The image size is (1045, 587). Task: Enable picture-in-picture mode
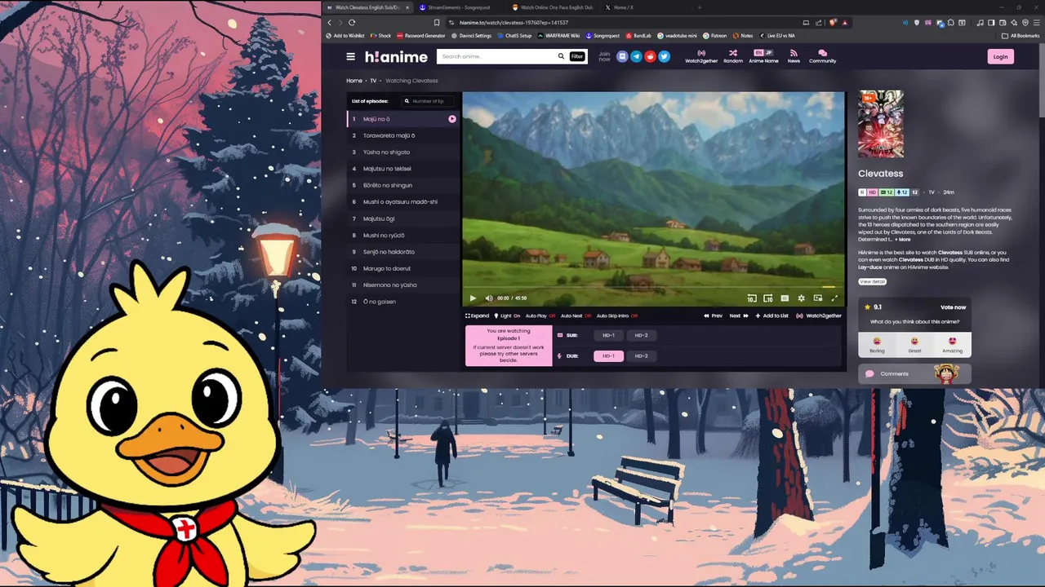[817, 298]
